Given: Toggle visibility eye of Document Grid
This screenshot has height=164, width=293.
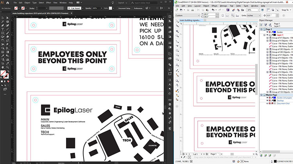Looking at the screenshot, I should 267,103.
